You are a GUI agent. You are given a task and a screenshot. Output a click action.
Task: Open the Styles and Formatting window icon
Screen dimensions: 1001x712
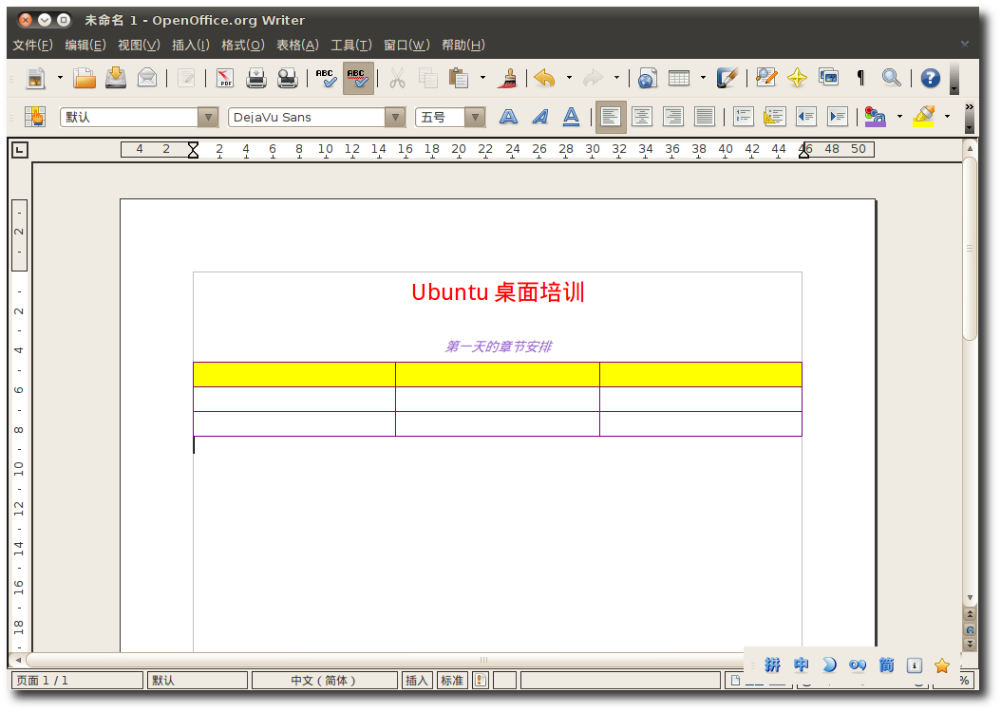36,117
